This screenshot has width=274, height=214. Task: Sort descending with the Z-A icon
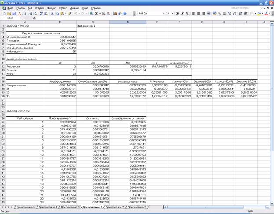click(x=109, y=14)
